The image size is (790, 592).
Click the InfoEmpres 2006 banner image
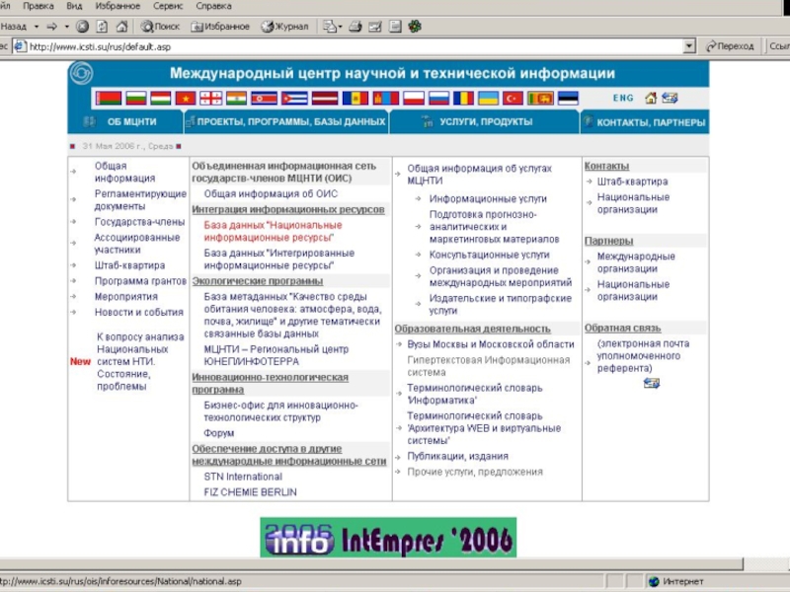(x=388, y=538)
